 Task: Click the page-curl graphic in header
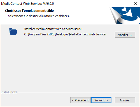click(x=117, y=16)
